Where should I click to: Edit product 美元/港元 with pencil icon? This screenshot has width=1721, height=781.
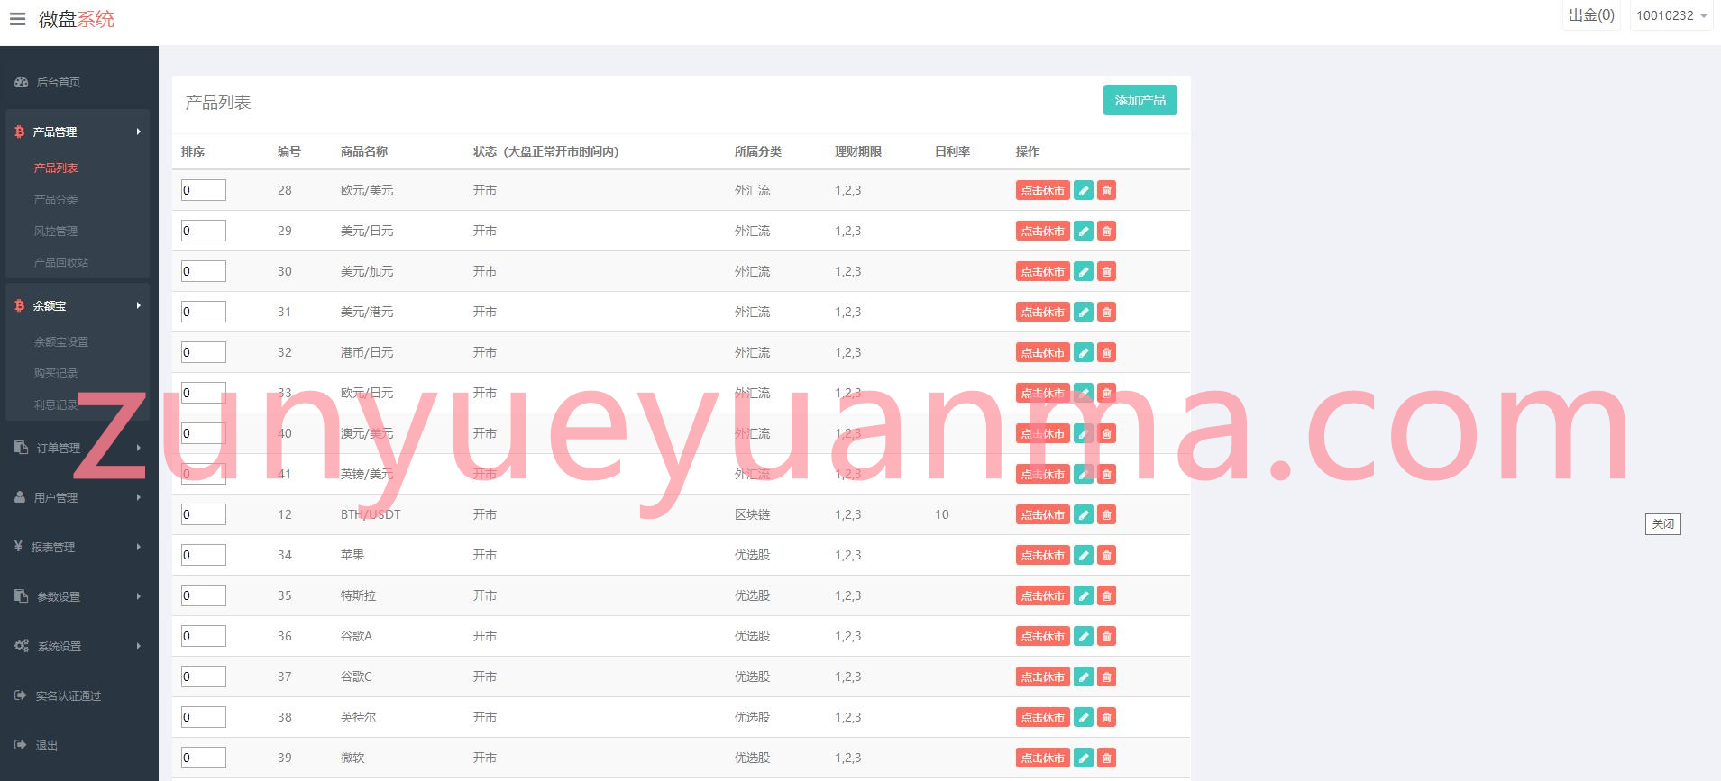1084,312
